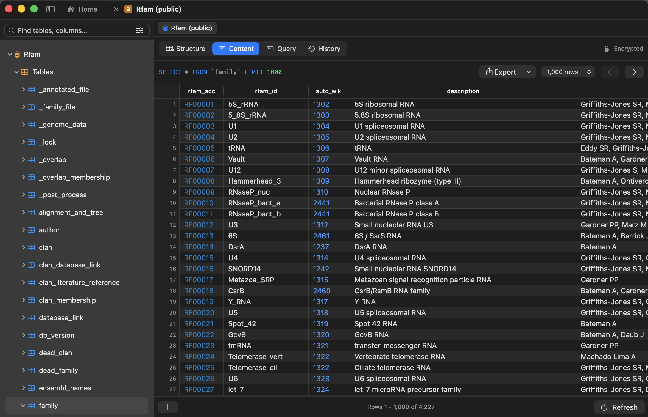Click the auto_wiki column header
The image size is (648, 417).
(x=329, y=91)
